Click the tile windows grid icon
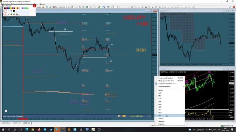Screen dimensions: 236x132 87,7
